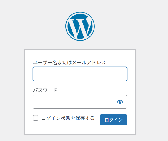Place the cursor in the password text box
Screen dimensions: 168x141
coord(80,102)
